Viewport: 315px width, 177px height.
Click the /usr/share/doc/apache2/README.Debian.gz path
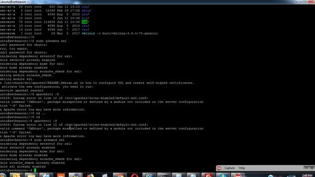[x=41, y=83]
